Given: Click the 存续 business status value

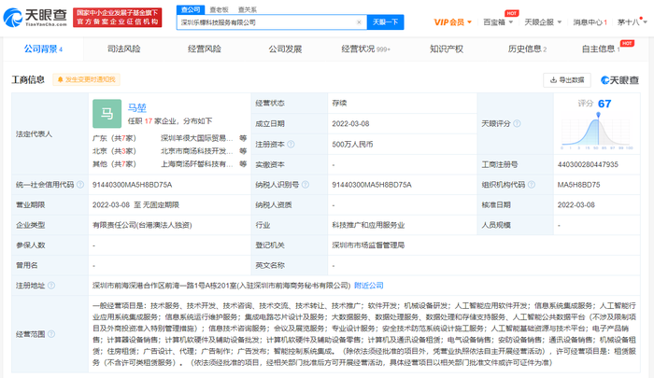Looking at the screenshot, I should (339, 103).
